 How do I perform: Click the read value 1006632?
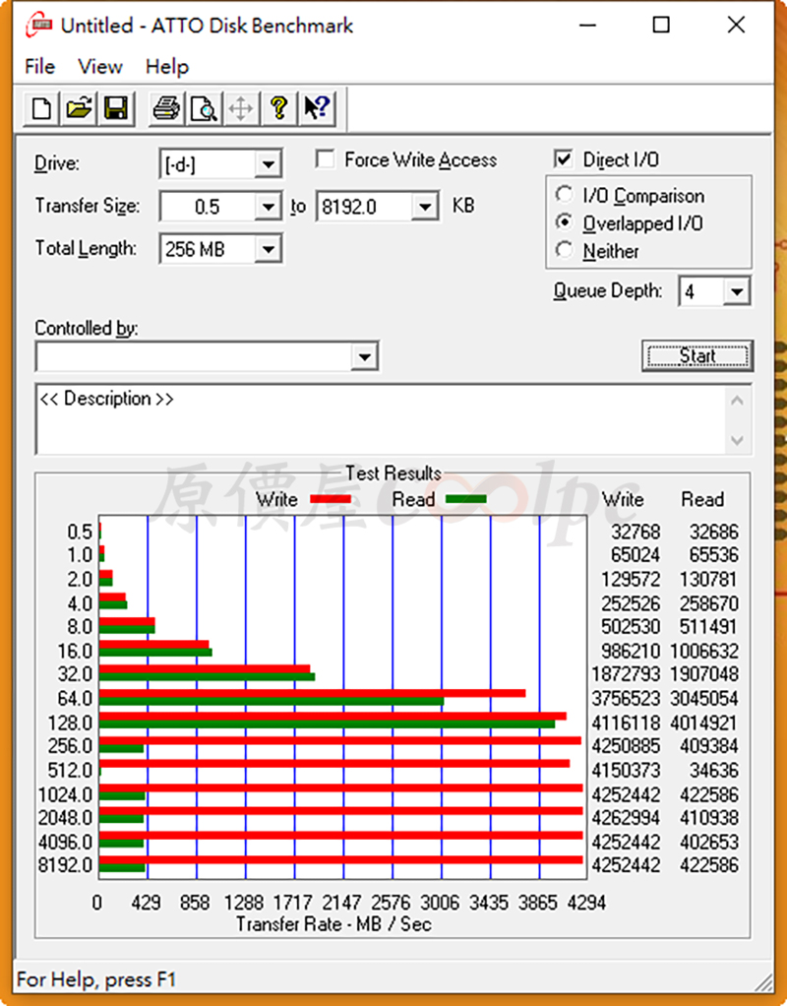[703, 651]
